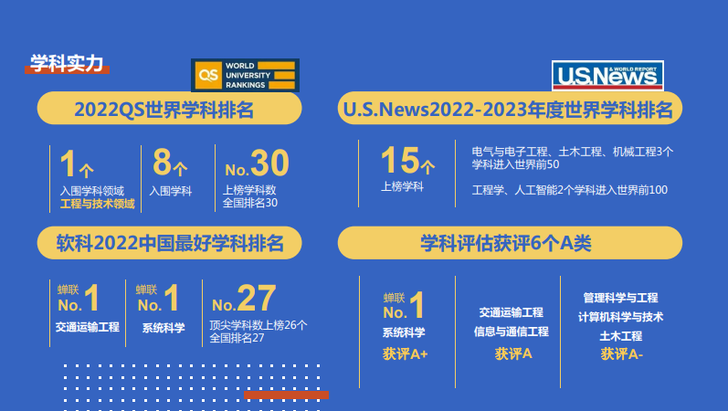
Task: Click the QS World University Rankings logo
Action: 245,75
